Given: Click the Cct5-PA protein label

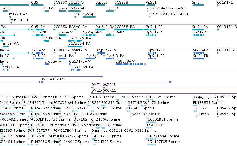Looking at the screenshot, I should 38,50.
